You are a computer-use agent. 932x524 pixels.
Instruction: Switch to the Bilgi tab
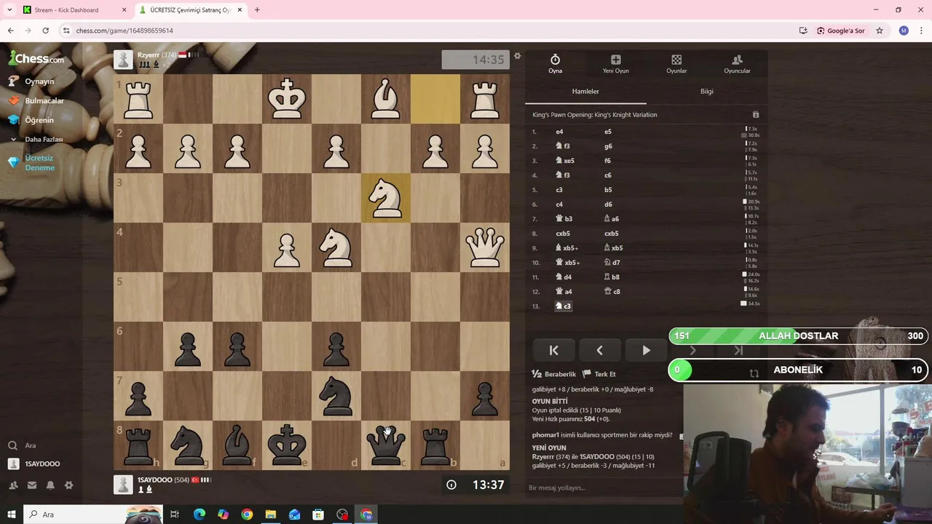click(707, 92)
